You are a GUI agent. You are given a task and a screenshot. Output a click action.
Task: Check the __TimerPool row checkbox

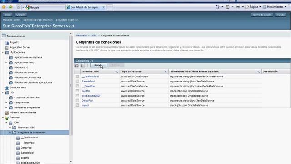coord(77,86)
